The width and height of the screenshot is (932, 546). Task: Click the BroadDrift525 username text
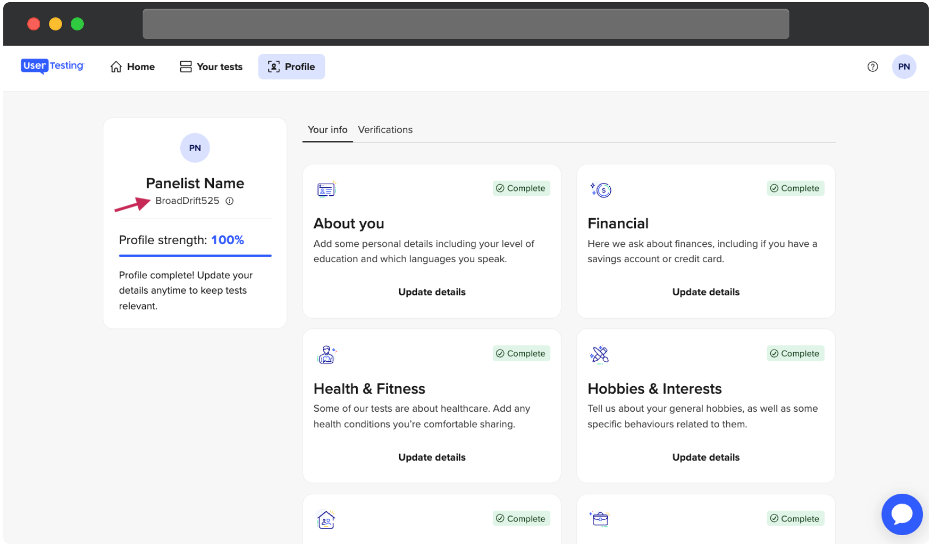[187, 201]
